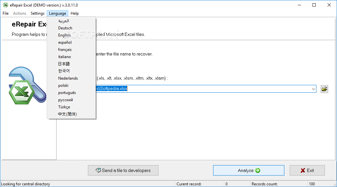The image size is (337, 187).
Task: Open the Settings menu
Action: (37, 13)
